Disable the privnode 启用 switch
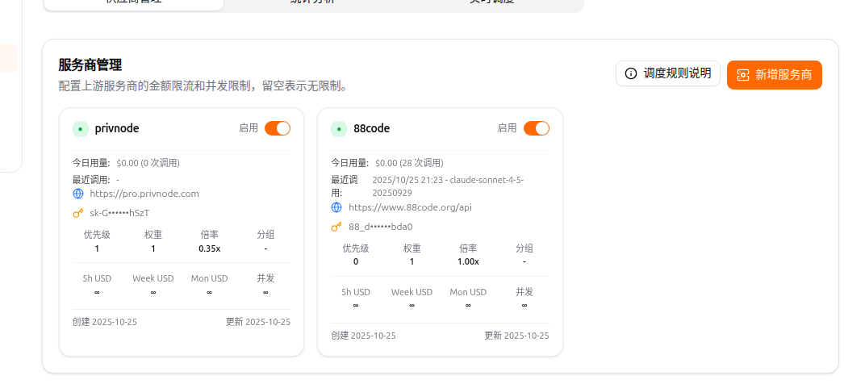The height and width of the screenshot is (384, 844). [x=278, y=128]
